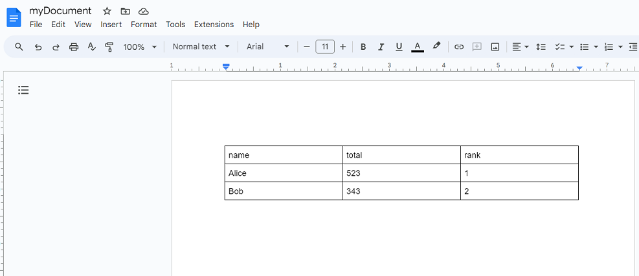Increase font size with plus button
This screenshot has width=639, height=276.
point(342,47)
